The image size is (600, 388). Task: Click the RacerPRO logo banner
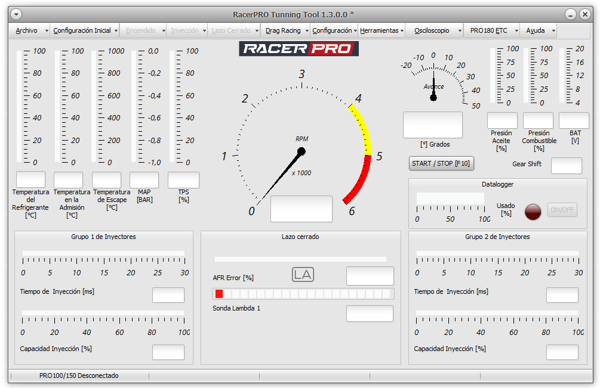(x=299, y=48)
